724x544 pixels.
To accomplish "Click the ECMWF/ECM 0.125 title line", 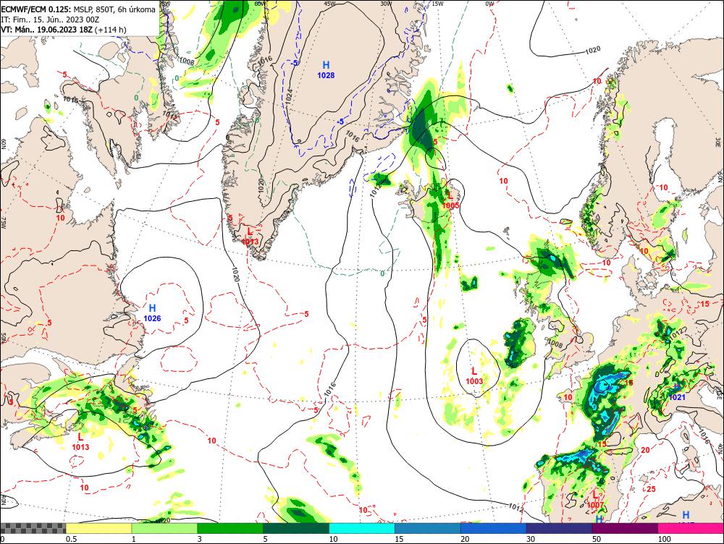I will click(78, 9).
